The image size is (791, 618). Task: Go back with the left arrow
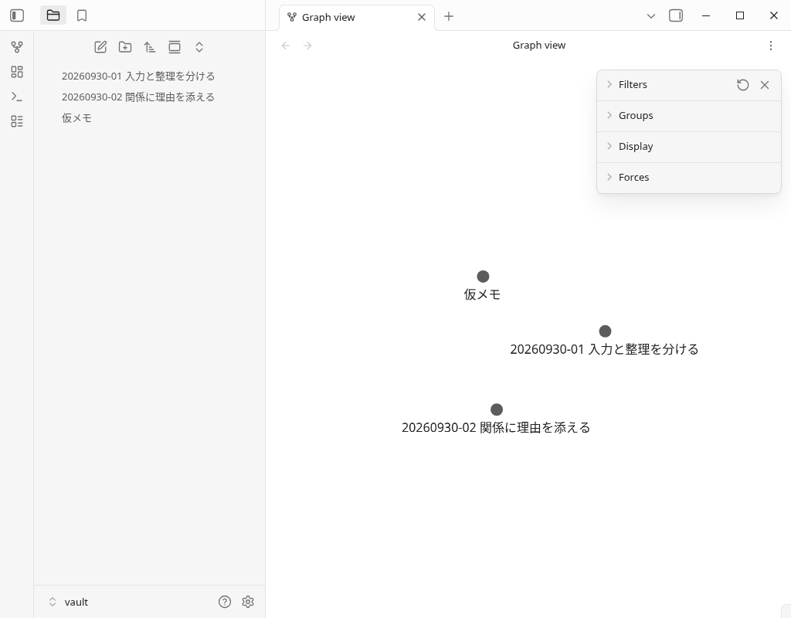pyautogui.click(x=286, y=46)
